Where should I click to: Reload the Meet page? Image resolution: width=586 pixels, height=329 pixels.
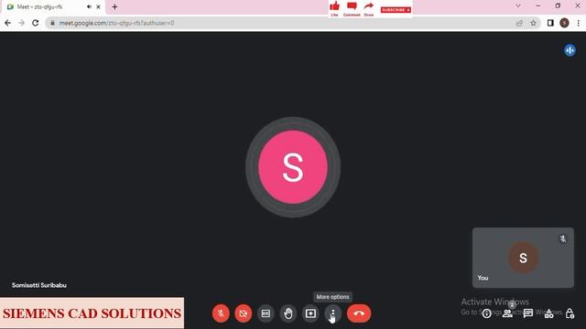pyautogui.click(x=35, y=23)
